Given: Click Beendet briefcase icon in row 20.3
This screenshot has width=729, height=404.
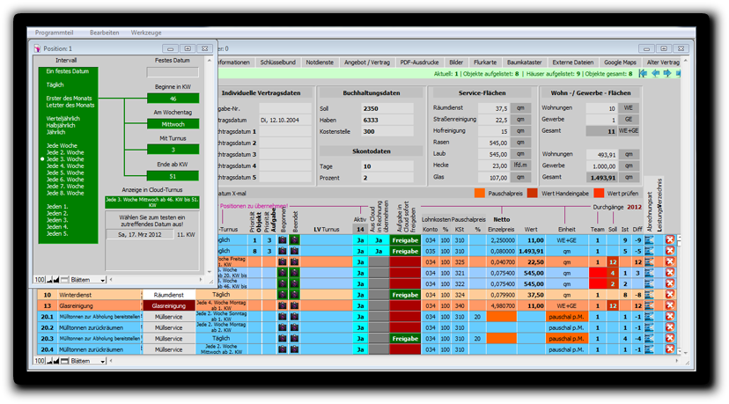Looking at the screenshot, I should tap(294, 339).
